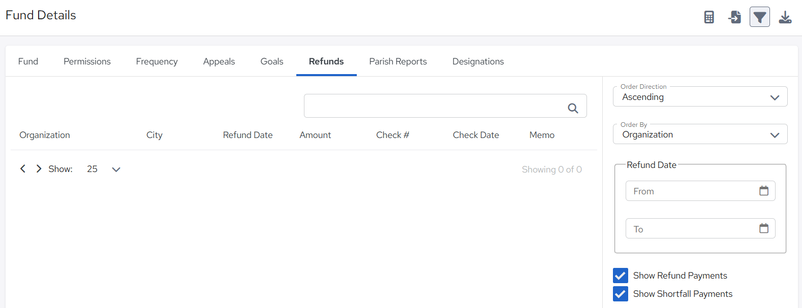Viewport: 802px width, 308px height.
Task: Click the Refund Date column header
Action: tap(248, 135)
